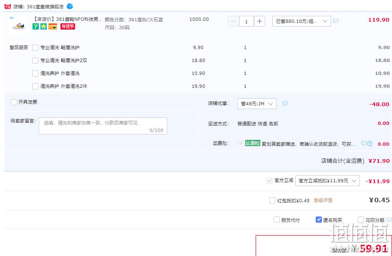This screenshot has width=392, height=256.
Task: Open the product title 【年货价】361童鞋NFO科技男
Action: (68, 19)
